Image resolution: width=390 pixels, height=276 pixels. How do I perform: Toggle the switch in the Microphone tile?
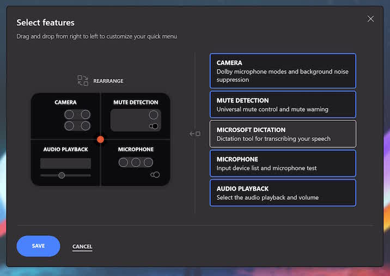(155, 175)
